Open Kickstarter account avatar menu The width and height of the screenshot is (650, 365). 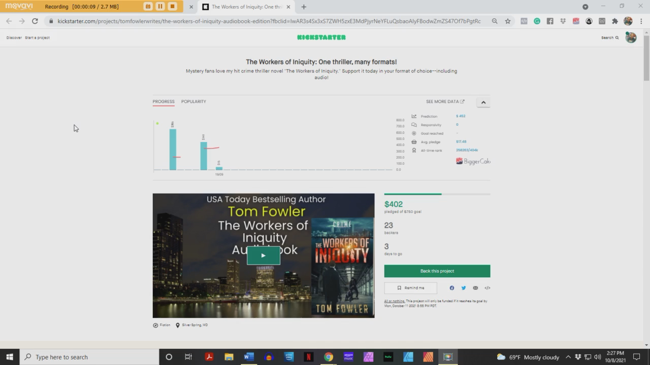pos(631,38)
